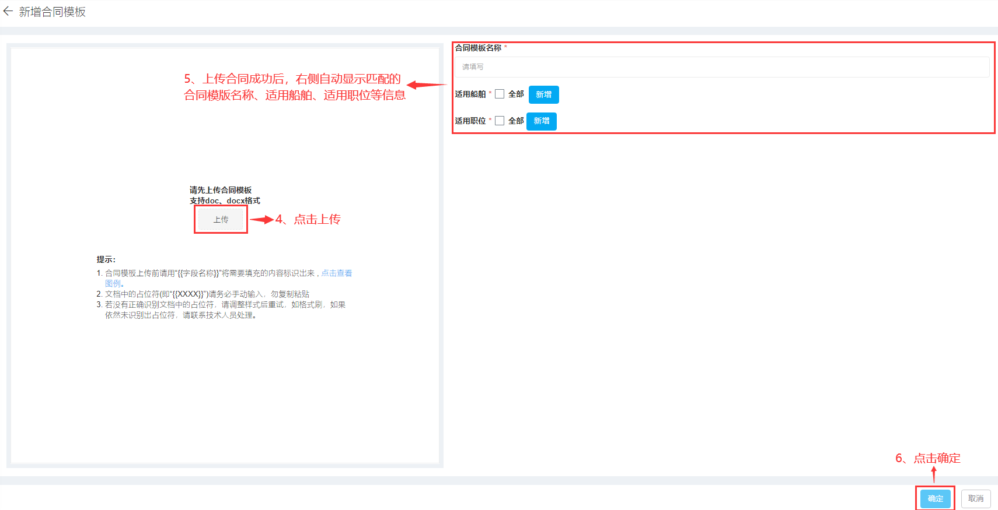
Task: Click the 新增合同模板 page title
Action: click(x=53, y=12)
